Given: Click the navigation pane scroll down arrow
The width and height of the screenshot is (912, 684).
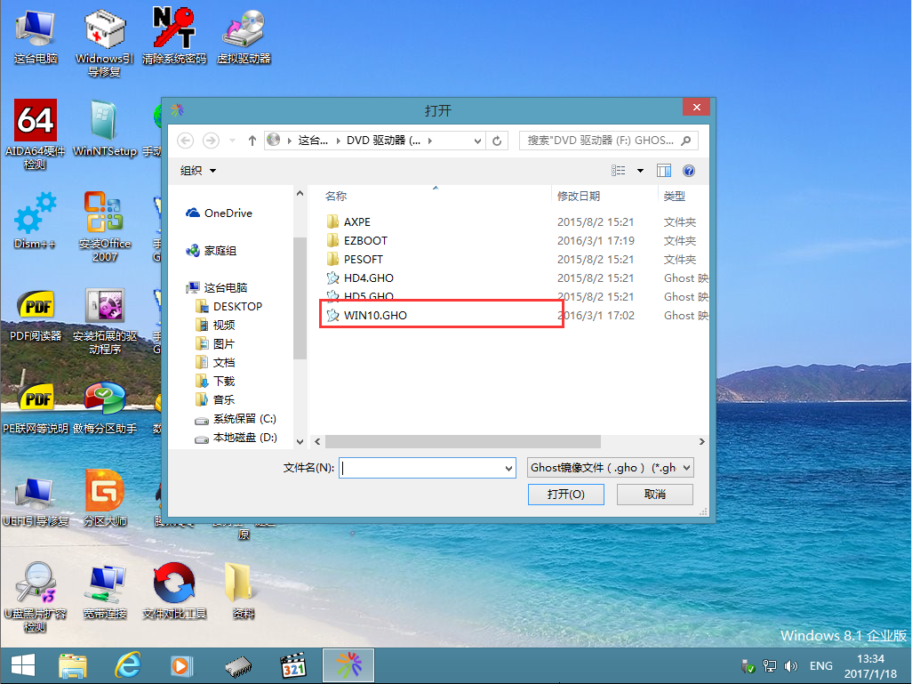Looking at the screenshot, I should pos(300,442).
